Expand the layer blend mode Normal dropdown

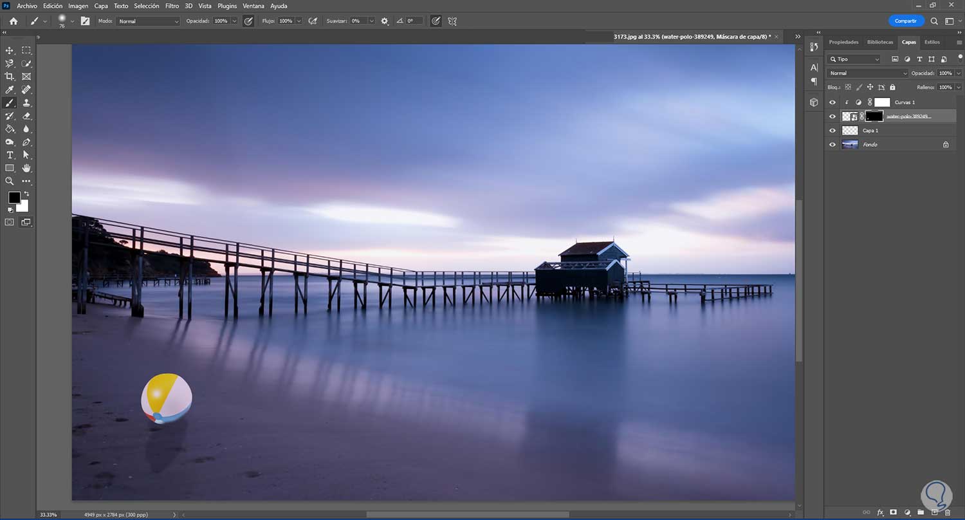click(x=867, y=73)
